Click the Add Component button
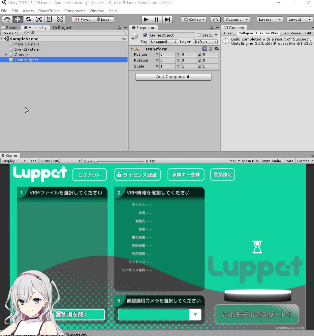314x336 pixels. point(173,77)
